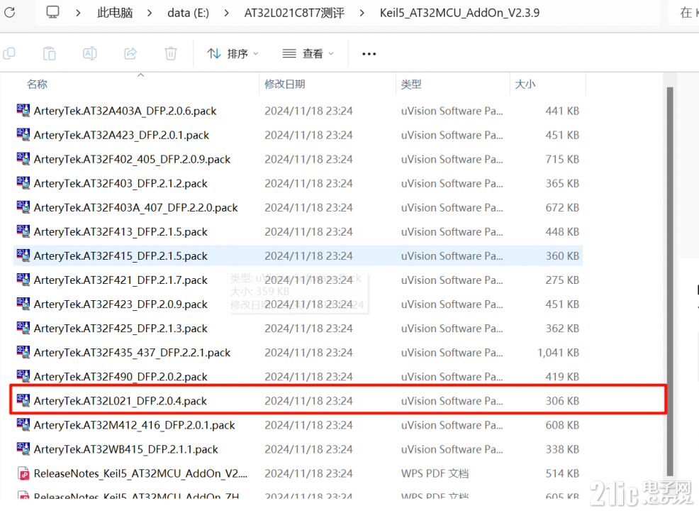This screenshot has width=699, height=511.
Task: Expand the chevron after AT32L021C8T7测评
Action: click(x=362, y=13)
